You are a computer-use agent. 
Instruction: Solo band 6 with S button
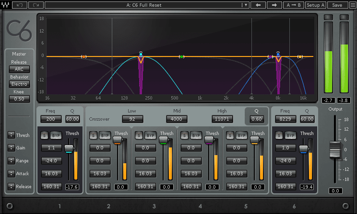point(279,135)
